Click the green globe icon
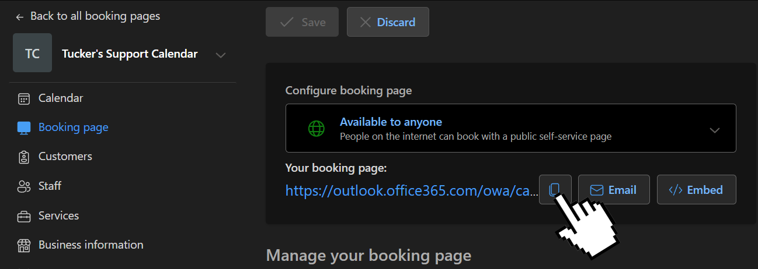758x269 pixels. 316,129
